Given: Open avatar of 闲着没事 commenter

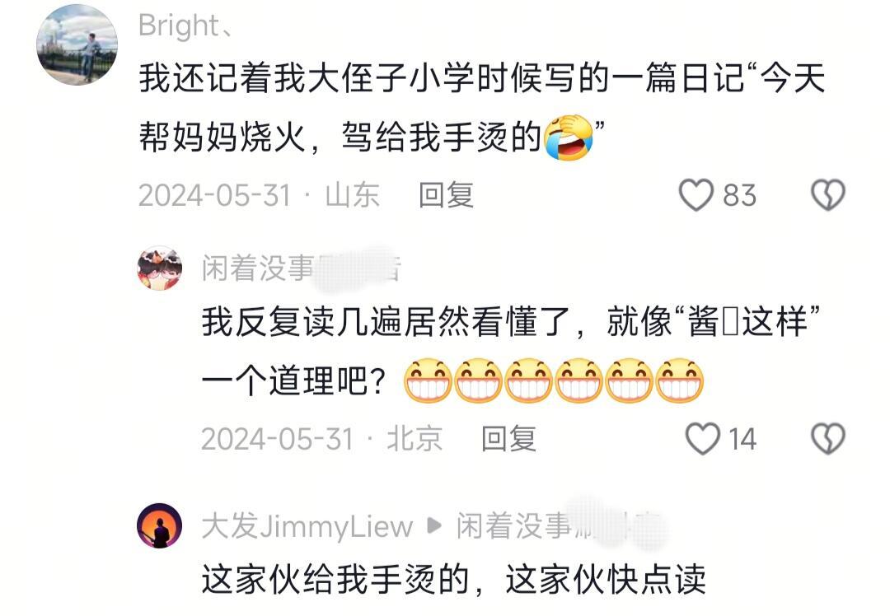Looking at the screenshot, I should (160, 268).
